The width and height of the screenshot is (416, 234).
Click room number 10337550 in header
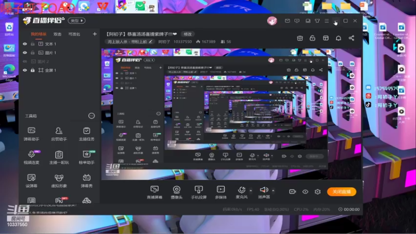[183, 42]
